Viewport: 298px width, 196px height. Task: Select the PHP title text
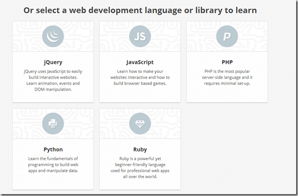[x=227, y=62]
